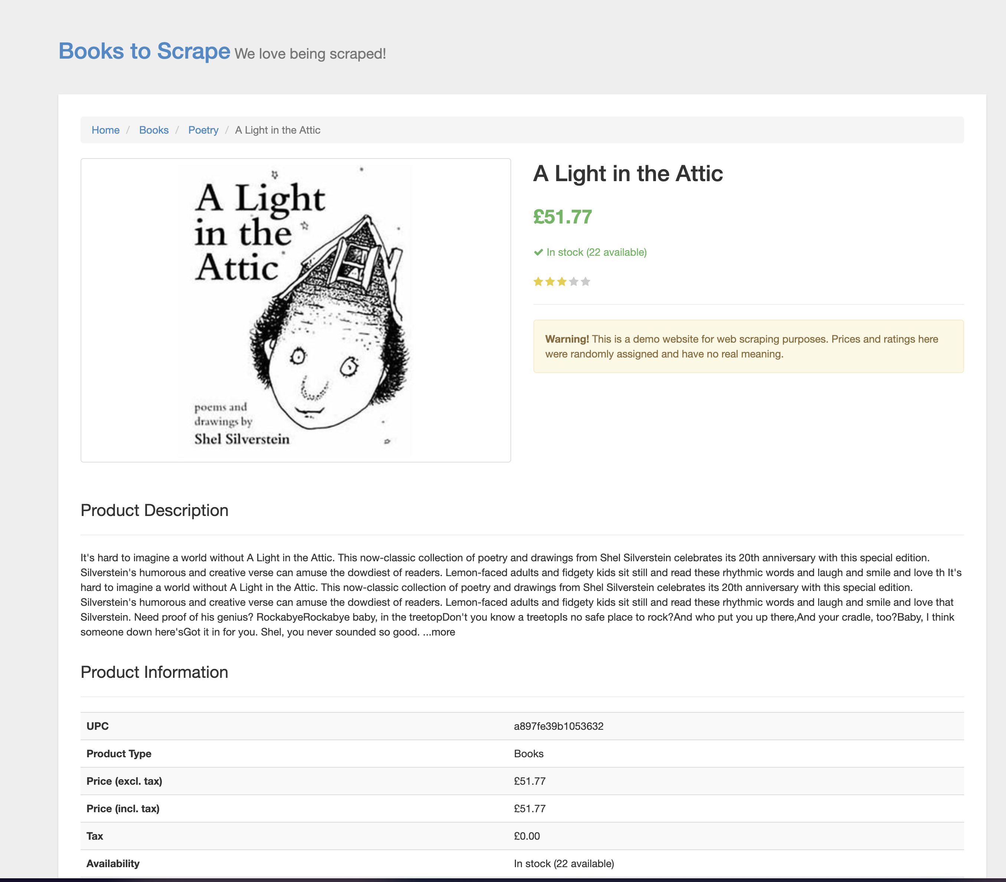The image size is (1006, 882).
Task: Click the Availability table value In stock (22 available)
Action: coord(564,864)
